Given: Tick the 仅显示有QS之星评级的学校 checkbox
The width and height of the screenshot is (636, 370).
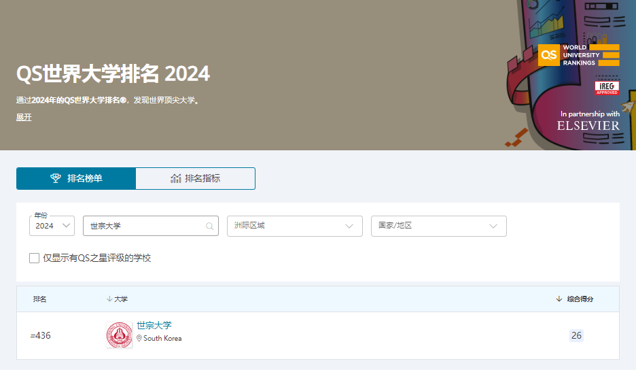Looking at the screenshot, I should (x=35, y=258).
